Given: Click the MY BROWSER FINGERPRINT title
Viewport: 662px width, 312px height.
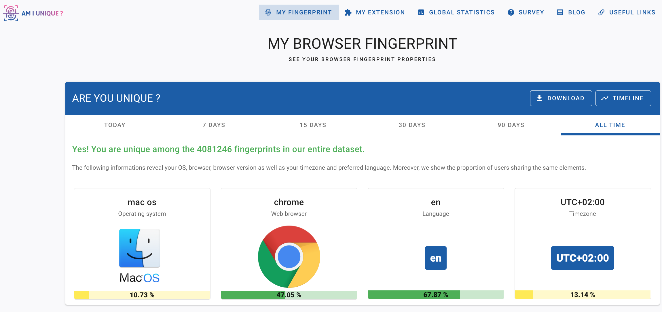Looking at the screenshot, I should point(362,44).
